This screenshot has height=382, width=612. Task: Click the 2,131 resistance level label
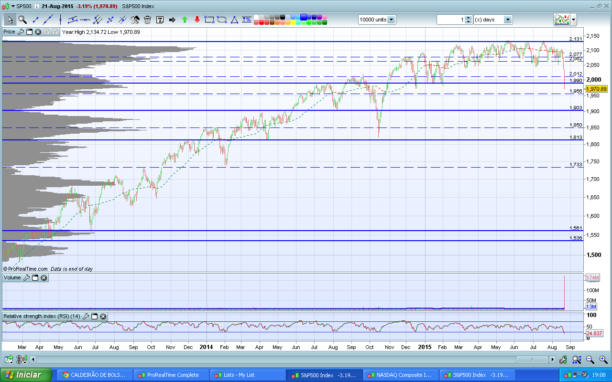[576, 39]
